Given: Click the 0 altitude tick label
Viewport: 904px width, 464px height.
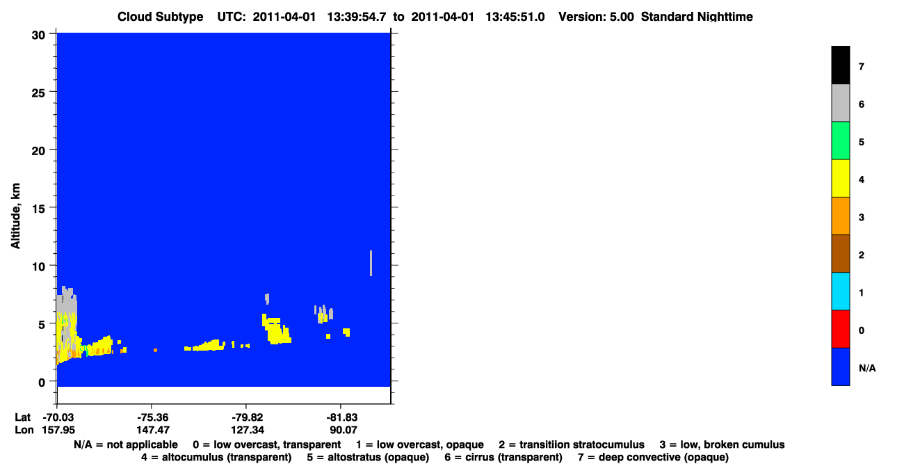Looking at the screenshot, I should click(x=43, y=381).
